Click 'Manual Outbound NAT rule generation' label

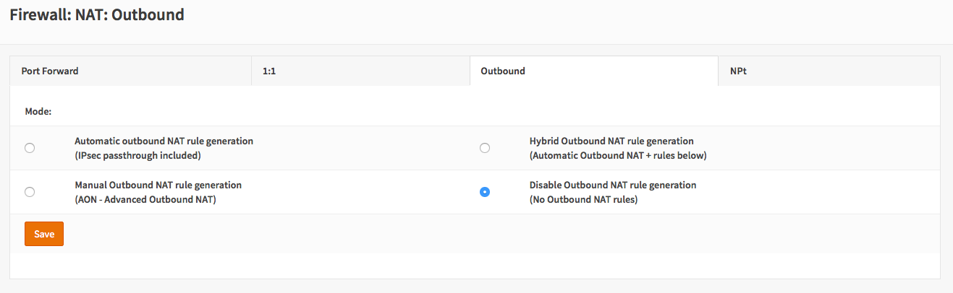[158, 185]
